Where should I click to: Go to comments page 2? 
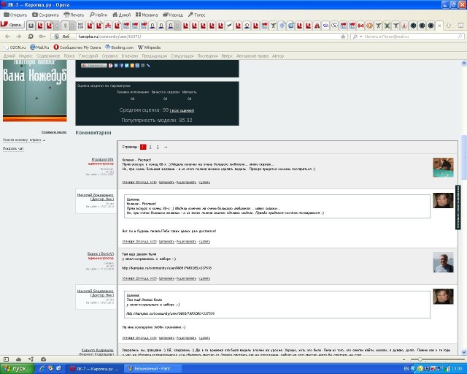point(150,147)
